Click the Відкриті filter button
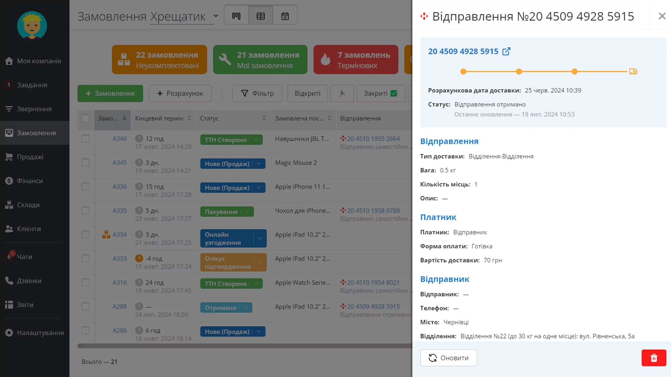The width and height of the screenshot is (671, 377). pos(307,93)
